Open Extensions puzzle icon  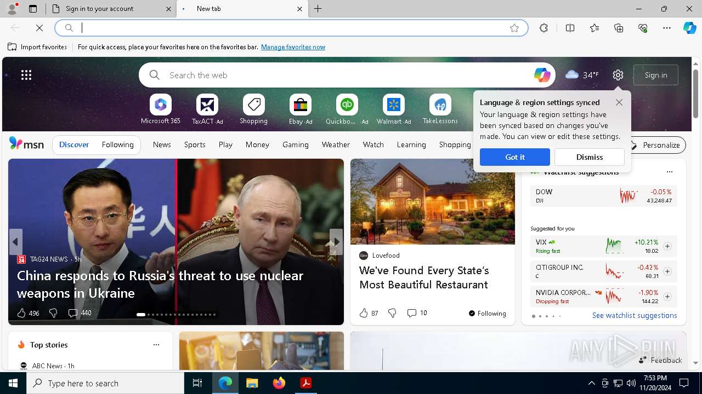pos(544,28)
